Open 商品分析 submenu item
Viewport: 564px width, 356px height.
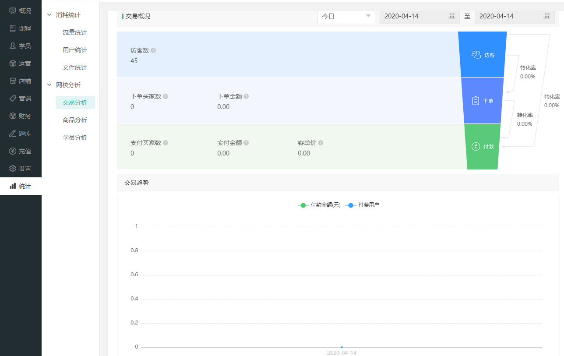pos(75,120)
